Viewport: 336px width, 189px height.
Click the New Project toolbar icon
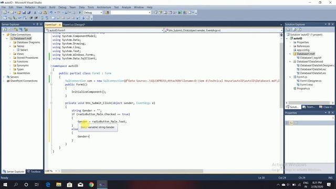click(x=5, y=13)
